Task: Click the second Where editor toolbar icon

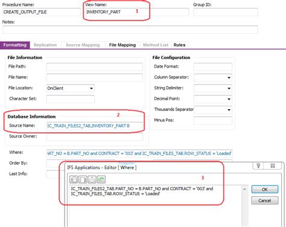Action: [83, 179]
